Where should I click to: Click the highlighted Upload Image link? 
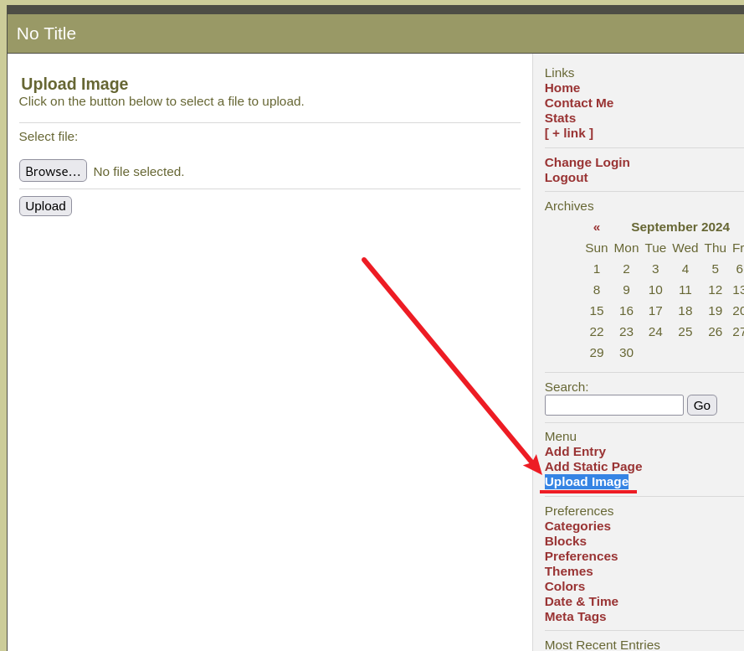tap(586, 482)
